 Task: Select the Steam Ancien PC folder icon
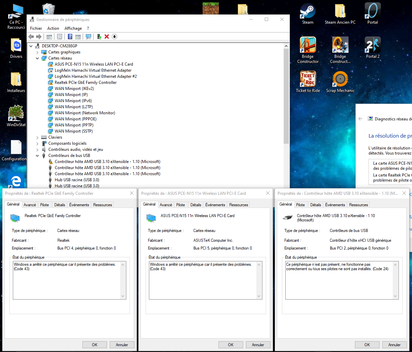[x=340, y=14]
